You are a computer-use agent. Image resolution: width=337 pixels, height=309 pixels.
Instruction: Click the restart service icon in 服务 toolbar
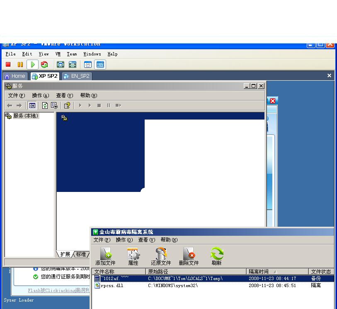click(118, 105)
